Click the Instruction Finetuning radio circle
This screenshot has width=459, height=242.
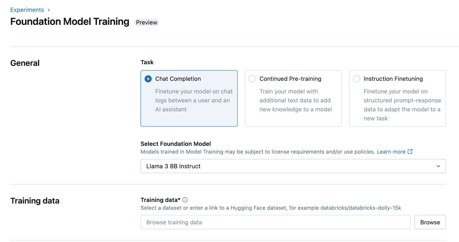pyautogui.click(x=356, y=79)
